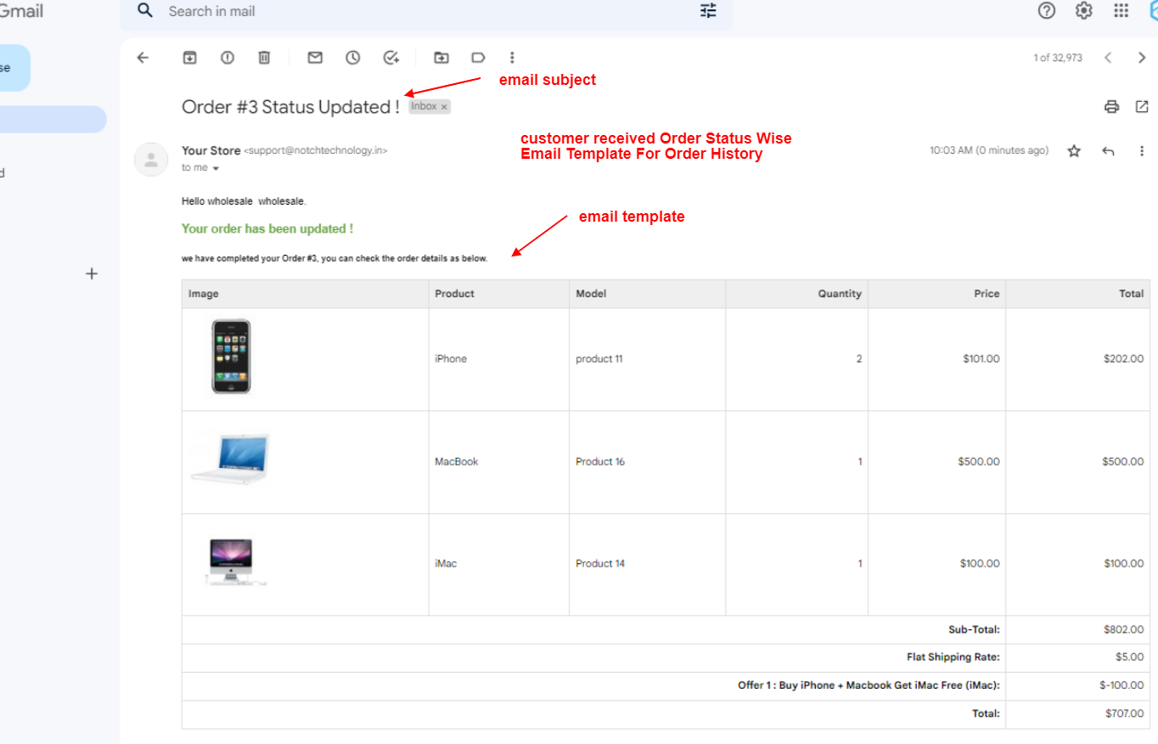Star the Order #3 email
The height and width of the screenshot is (744, 1158).
pos(1074,150)
